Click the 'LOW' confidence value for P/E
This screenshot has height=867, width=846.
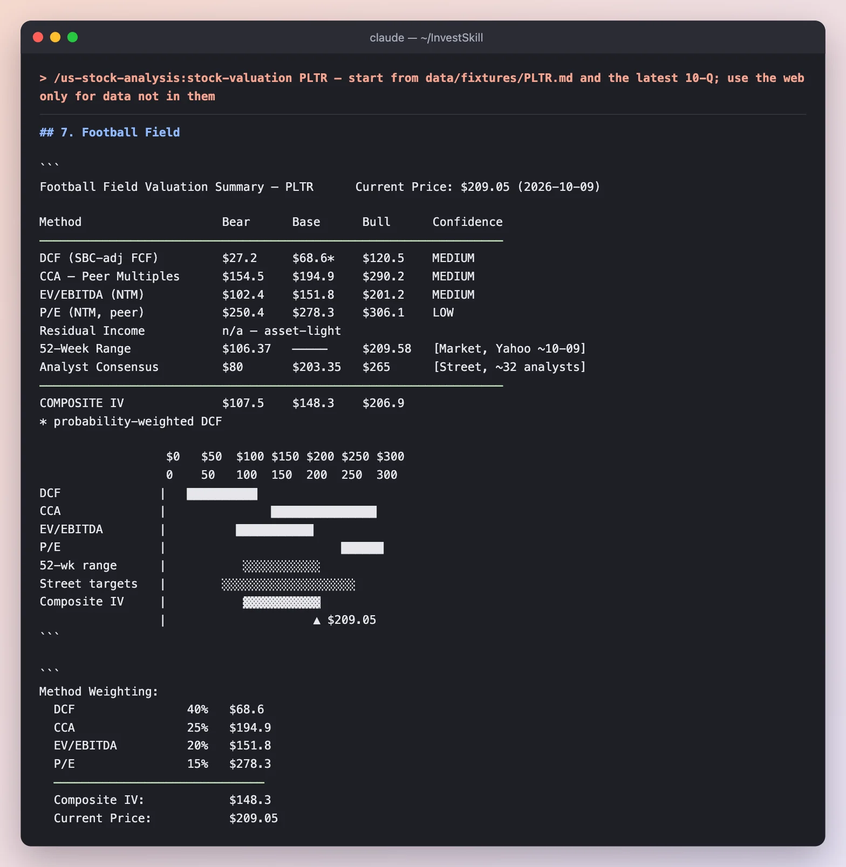(x=443, y=313)
